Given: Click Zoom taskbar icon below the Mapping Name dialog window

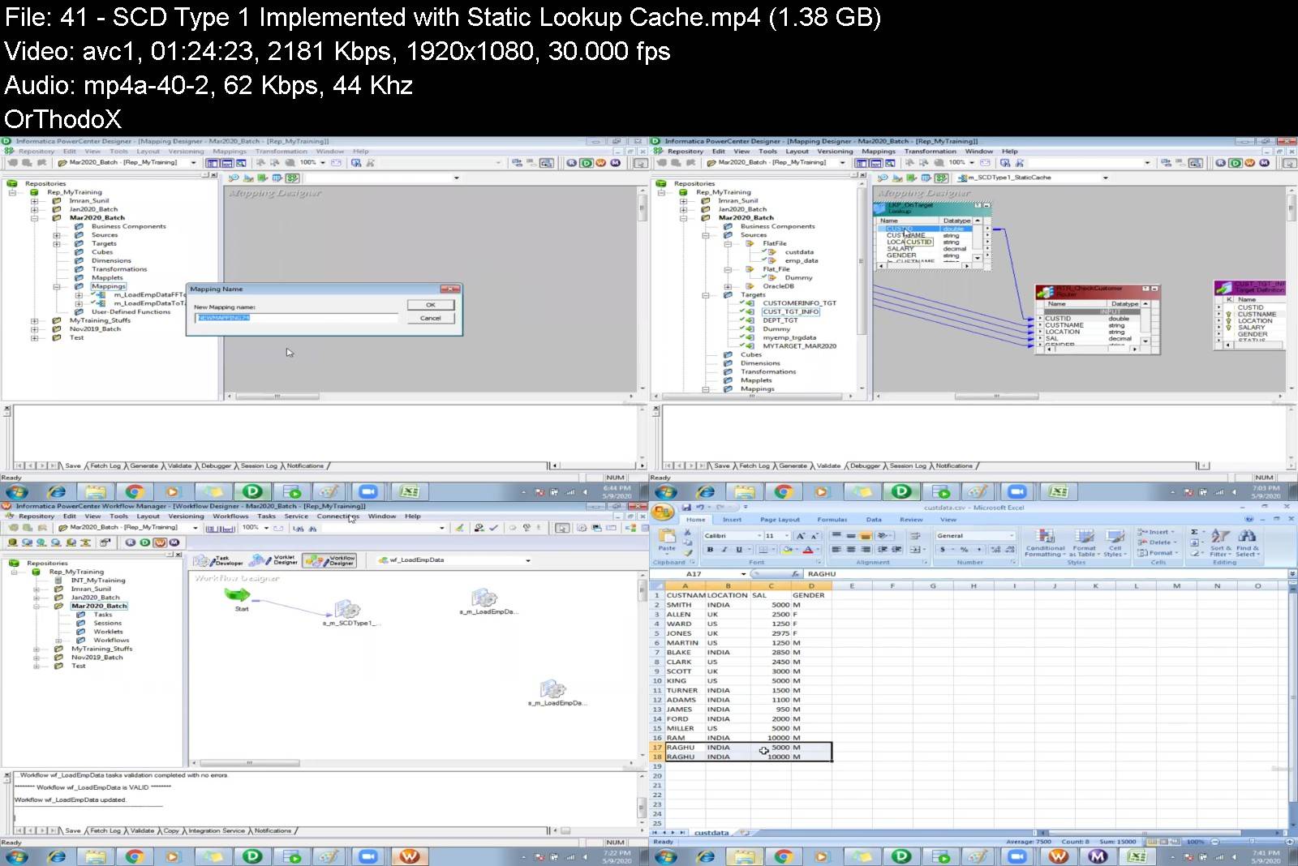Looking at the screenshot, I should coord(367,491).
